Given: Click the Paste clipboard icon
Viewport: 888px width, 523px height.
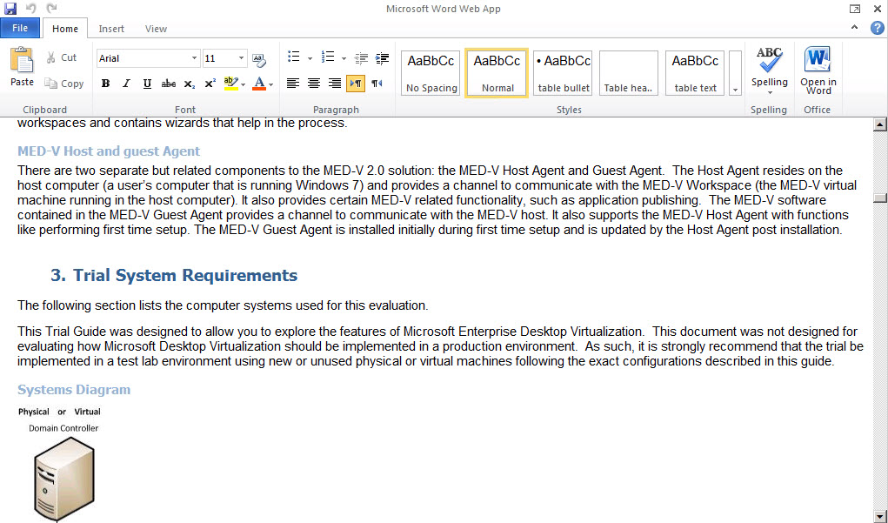Looking at the screenshot, I should pos(22,60).
